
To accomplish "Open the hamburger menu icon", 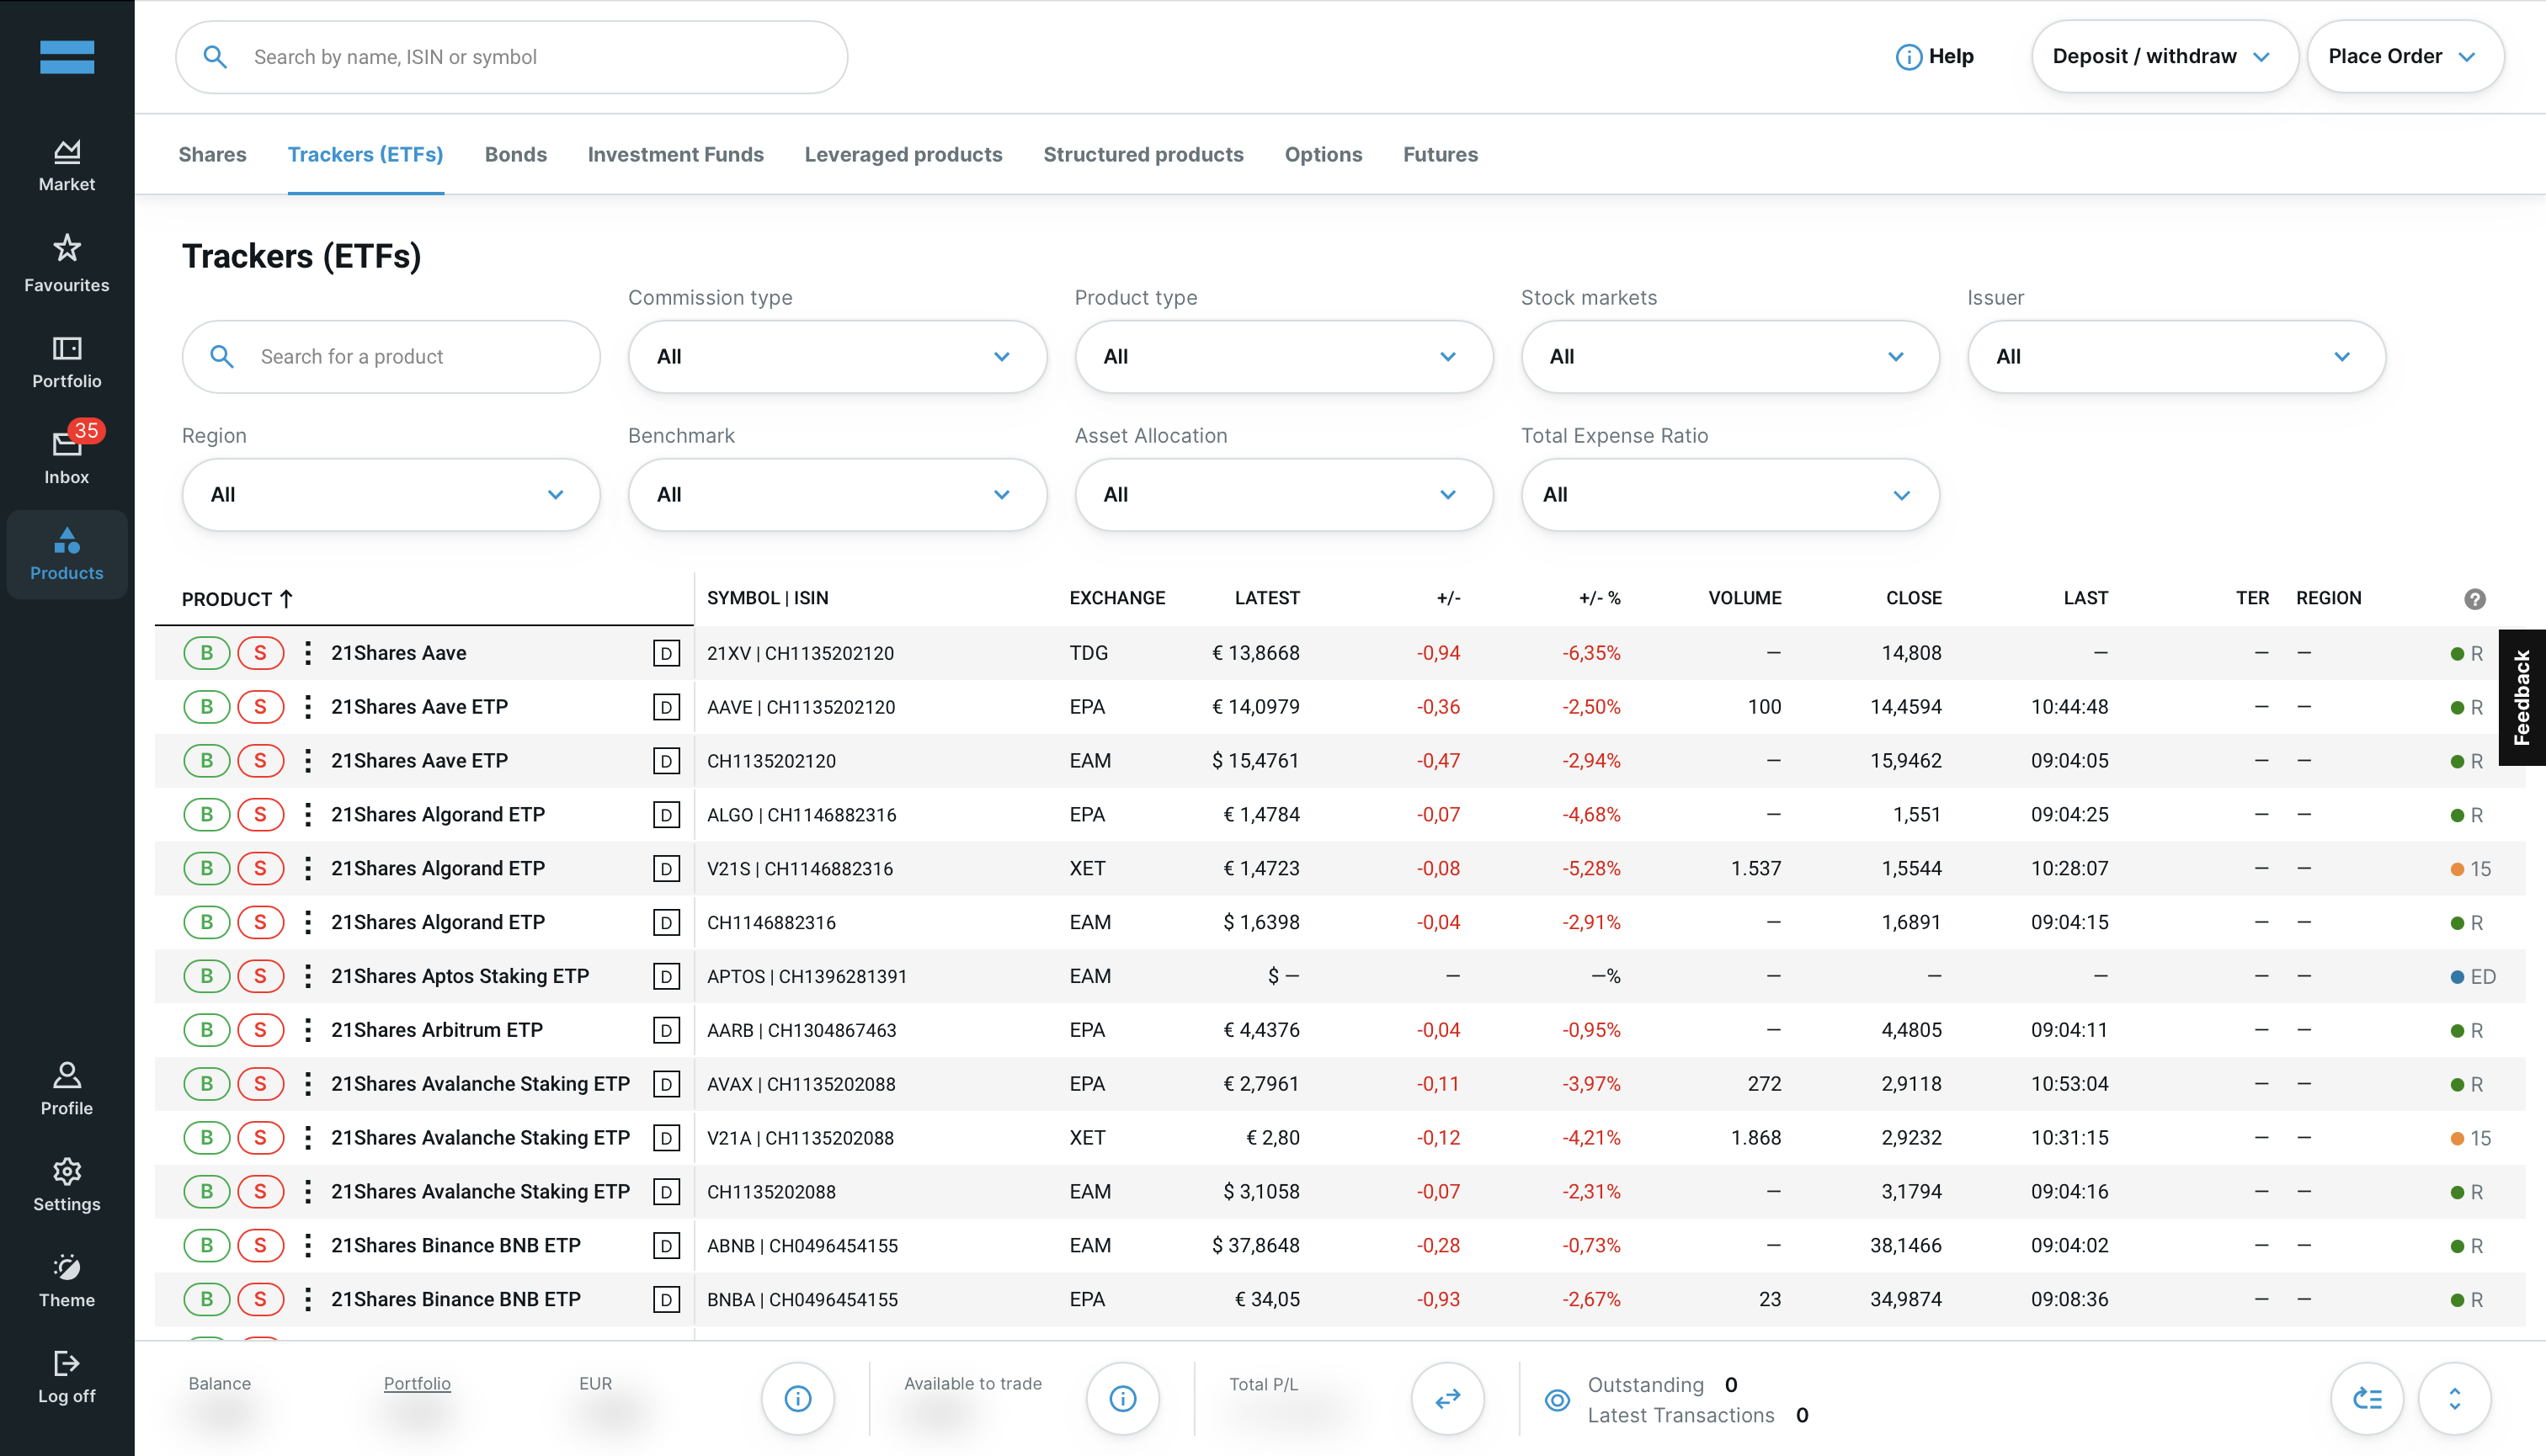I will click(67, 57).
